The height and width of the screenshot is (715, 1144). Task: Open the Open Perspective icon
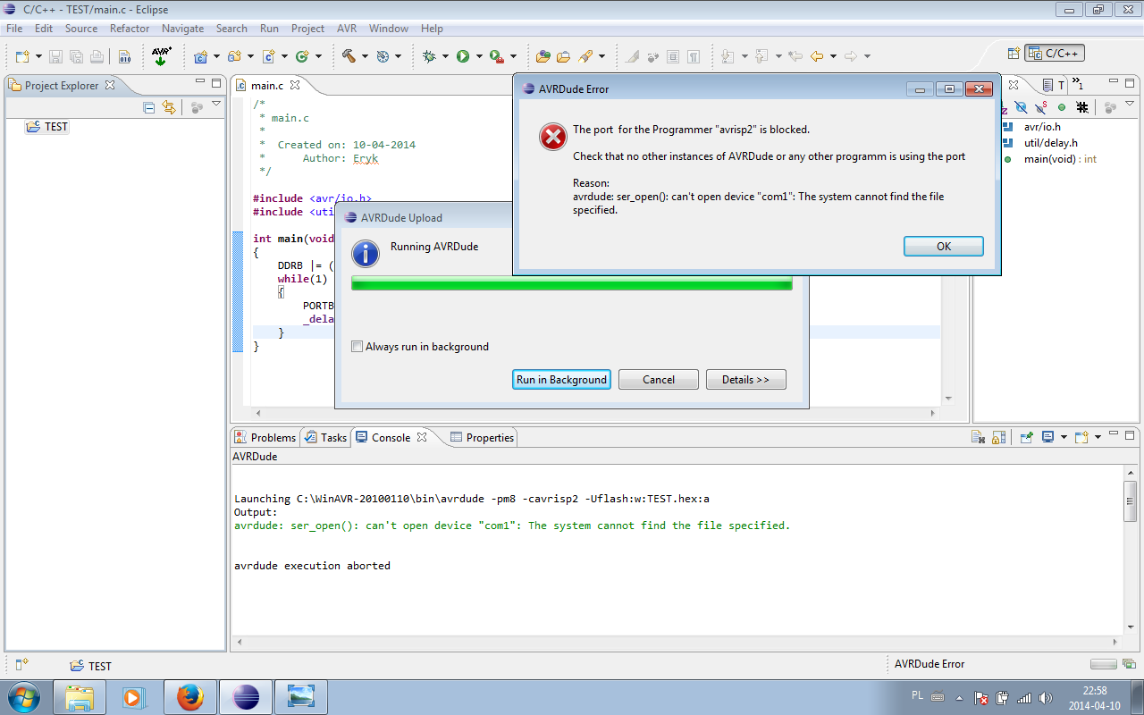point(1014,54)
